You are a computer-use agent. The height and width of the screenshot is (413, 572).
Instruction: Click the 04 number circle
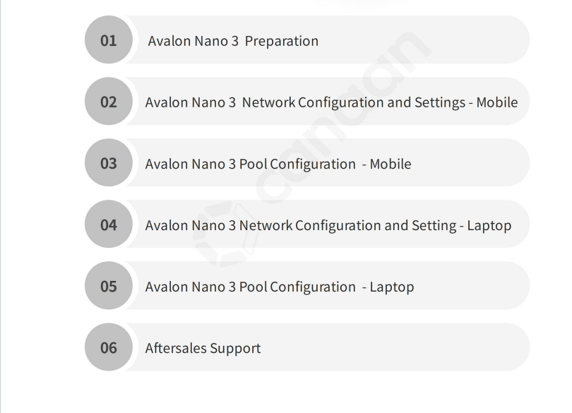tap(108, 225)
